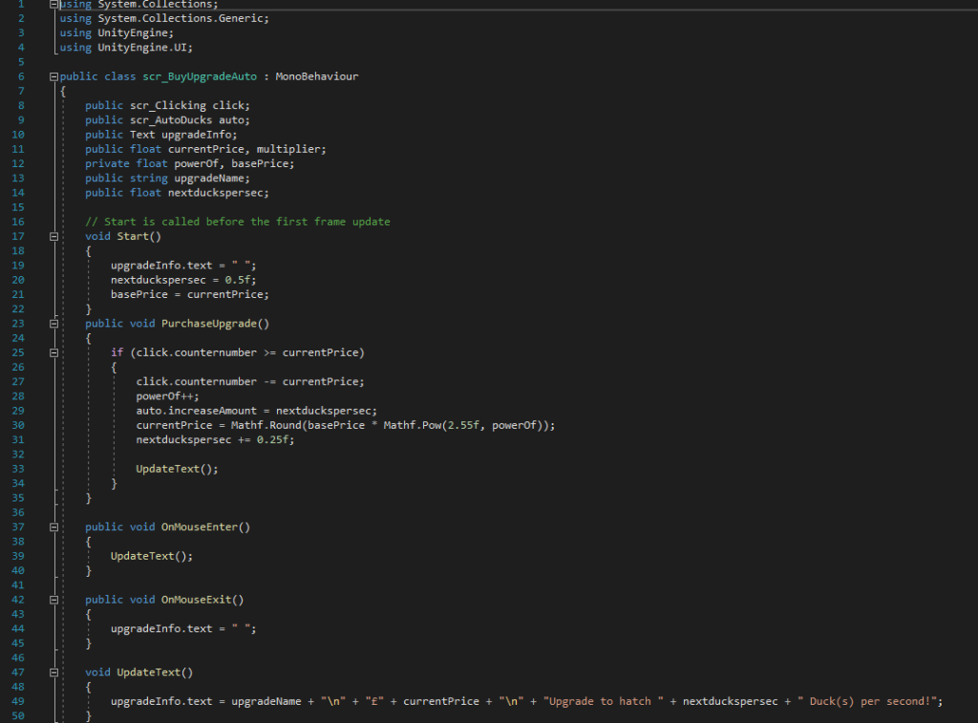Click the Start comment on line 16
978x723 pixels.
click(237, 222)
